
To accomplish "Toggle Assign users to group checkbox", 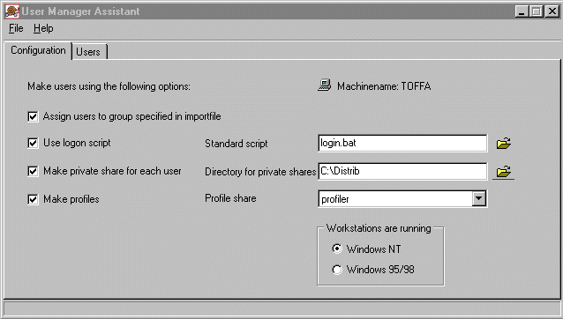I will coord(33,116).
